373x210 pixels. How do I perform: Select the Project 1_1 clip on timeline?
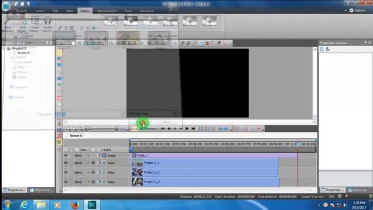click(x=205, y=163)
